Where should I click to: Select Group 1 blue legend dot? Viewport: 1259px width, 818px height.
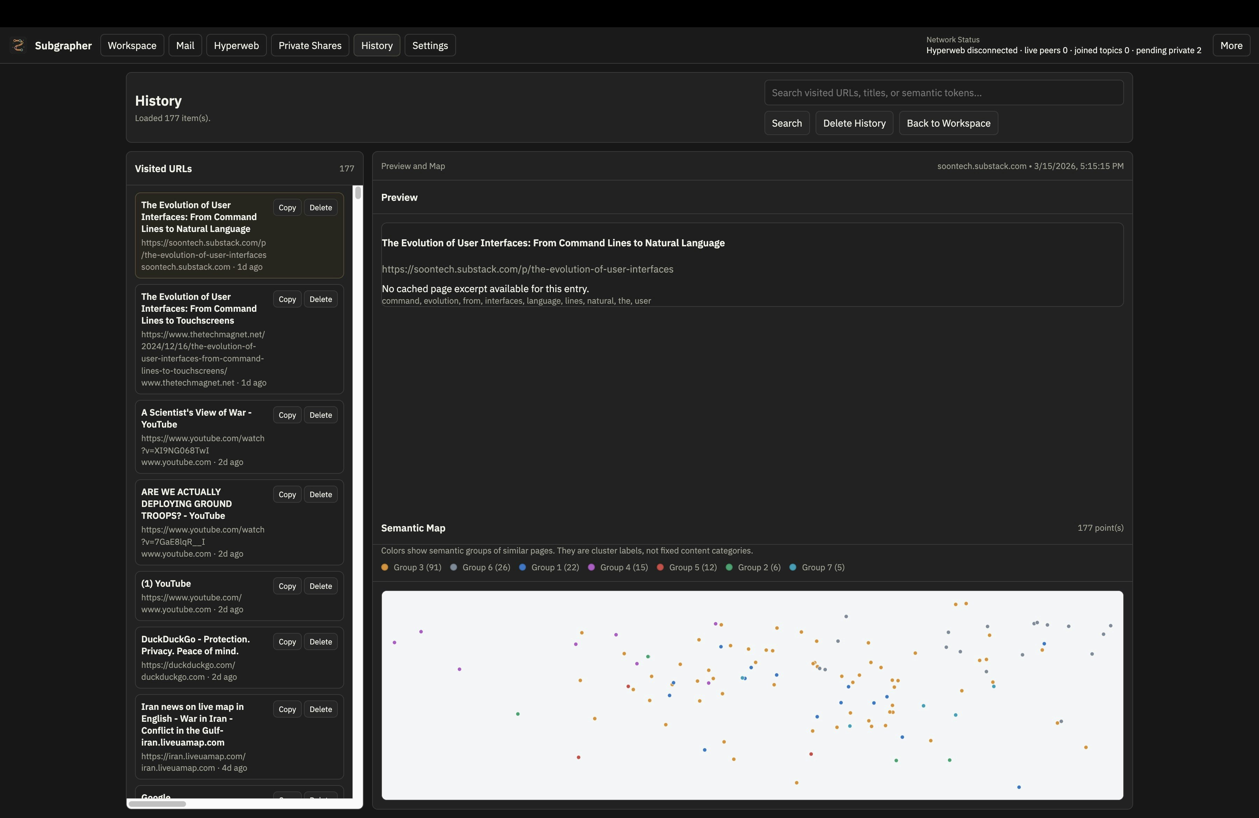tap(522, 567)
